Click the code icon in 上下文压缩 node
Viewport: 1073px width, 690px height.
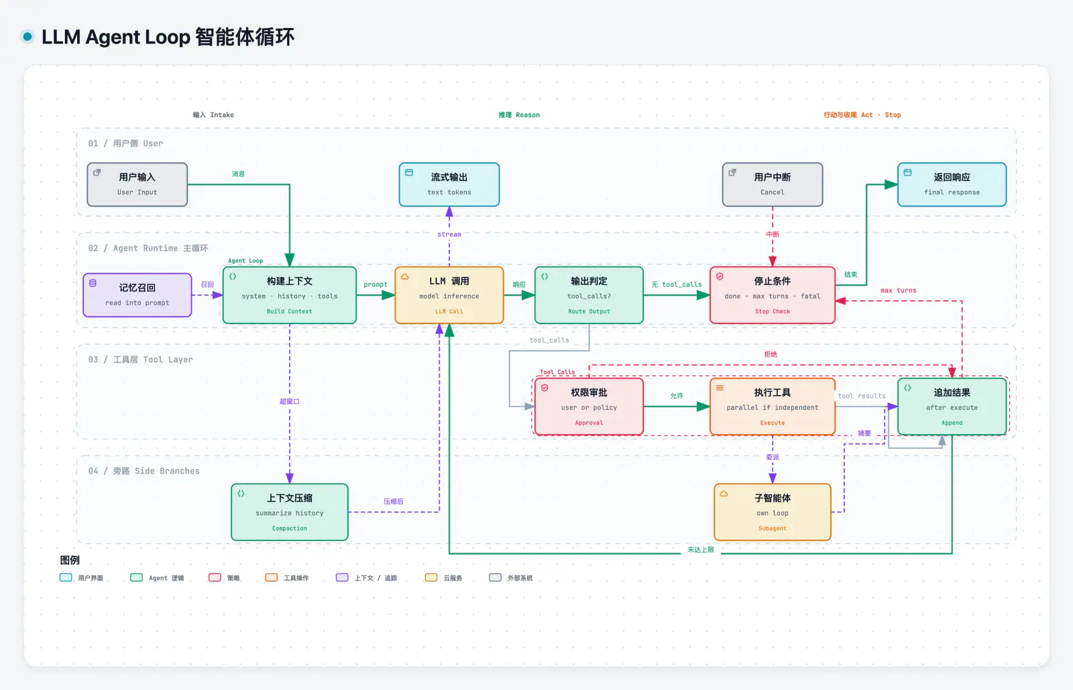pyautogui.click(x=241, y=493)
